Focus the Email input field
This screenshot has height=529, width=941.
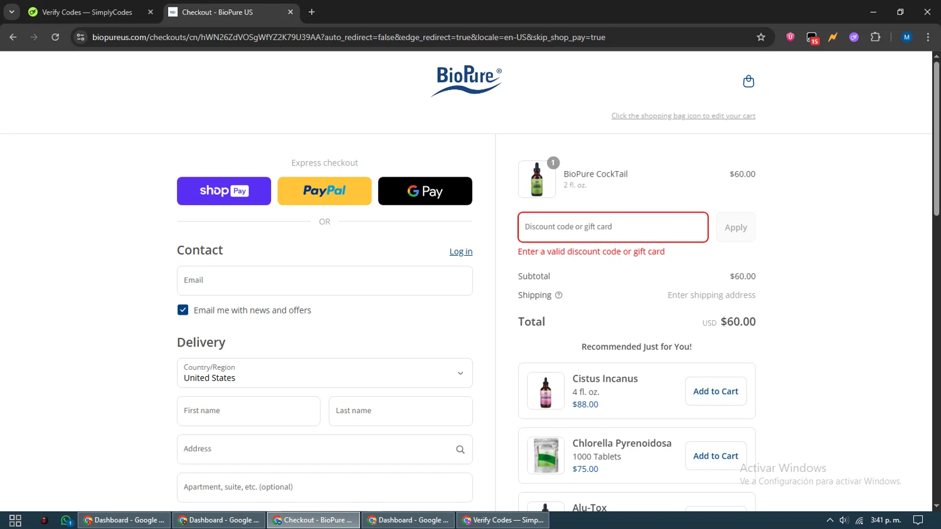click(324, 280)
